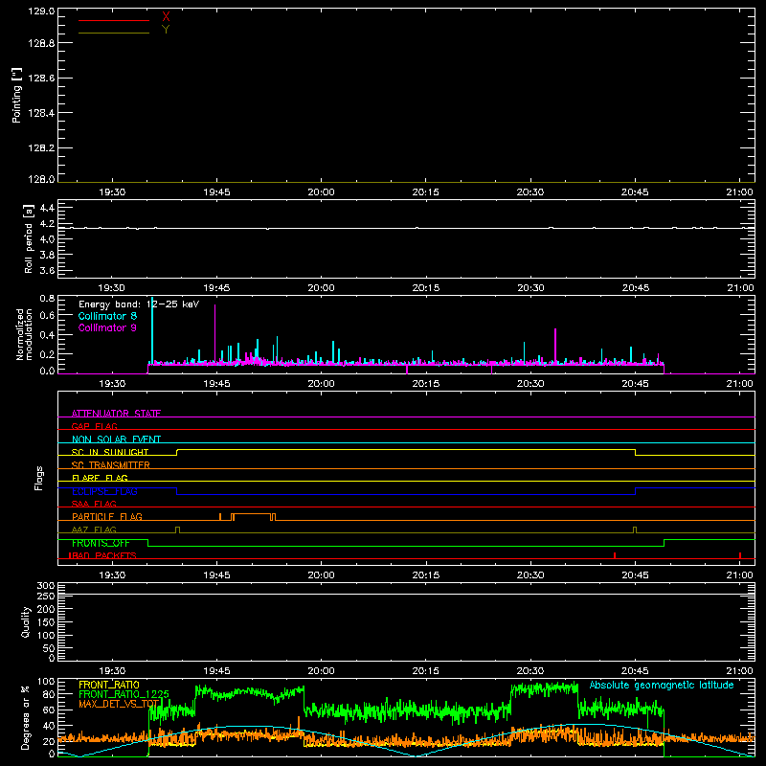Select the Collimator 9 legend entry
The height and width of the screenshot is (766, 766).
point(107,327)
